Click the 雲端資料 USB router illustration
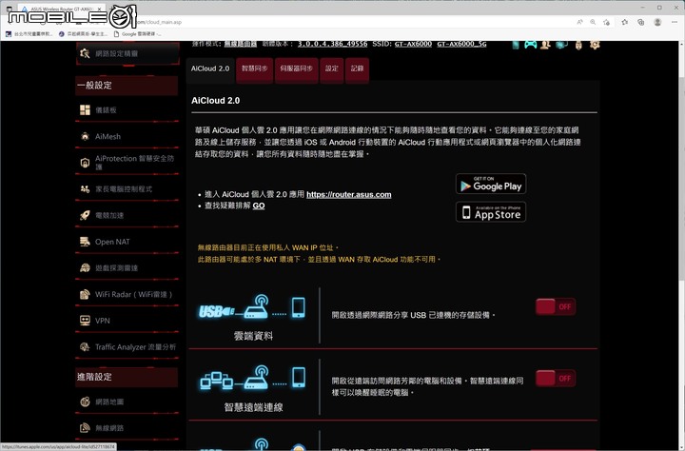The image size is (685, 451). (x=252, y=307)
